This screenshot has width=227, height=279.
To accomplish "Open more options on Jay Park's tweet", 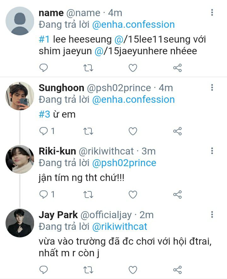I will [212, 215].
